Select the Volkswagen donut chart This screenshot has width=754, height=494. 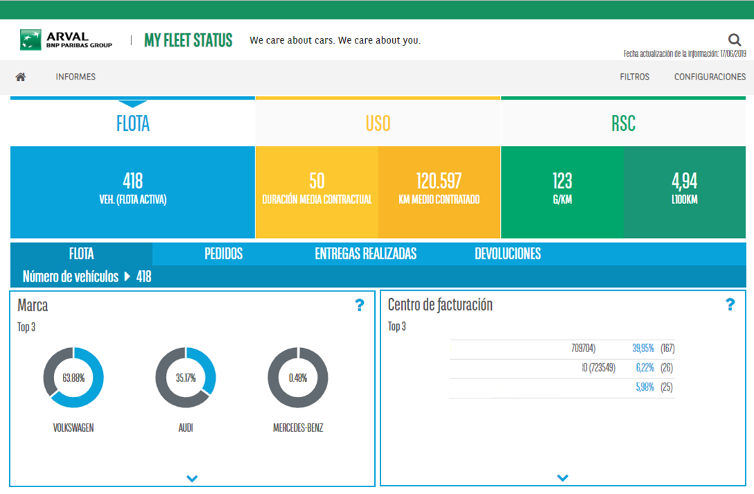click(x=73, y=376)
